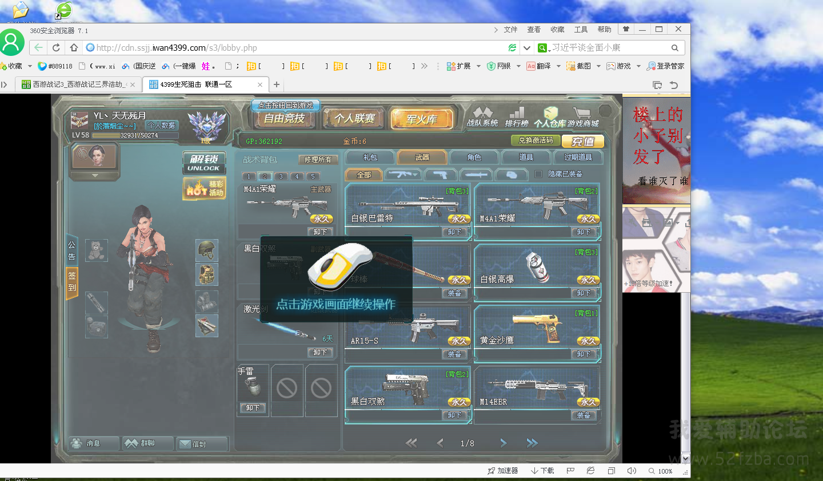Switch to the 过期道具 tab

tap(578, 157)
